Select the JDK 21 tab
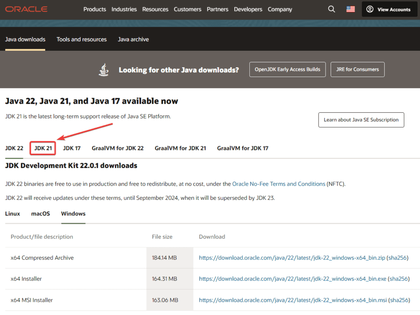Image resolution: width=420 pixels, height=315 pixels. [43, 148]
